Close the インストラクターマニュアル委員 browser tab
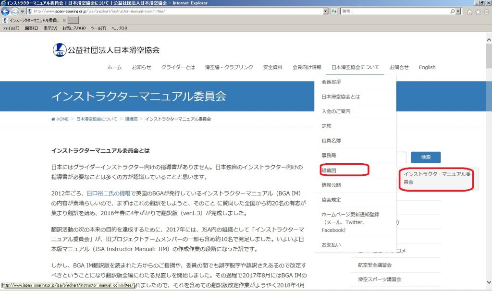This screenshot has width=492, height=291. (64, 20)
